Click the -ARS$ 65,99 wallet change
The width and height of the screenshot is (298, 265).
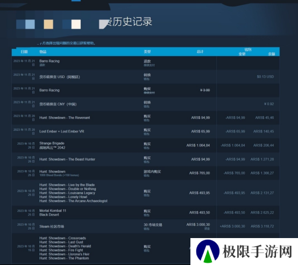click(235, 131)
